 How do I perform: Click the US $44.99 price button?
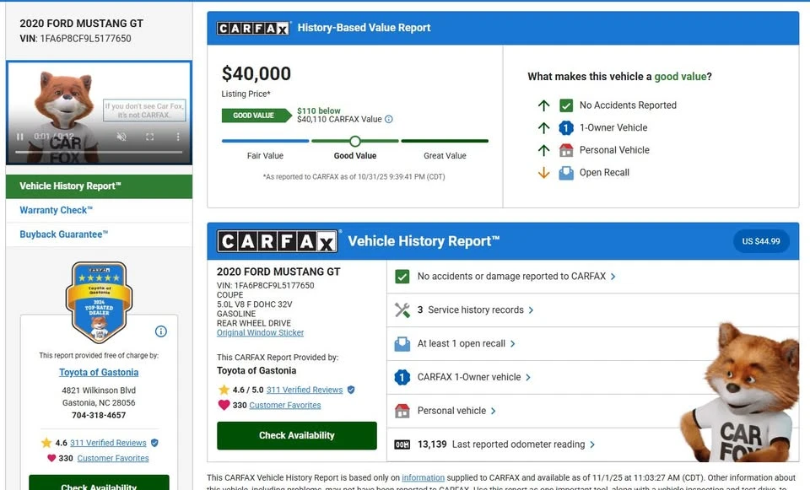(761, 241)
